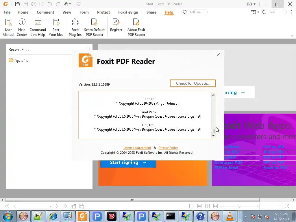The image size is (296, 222).
Task: Switch to the Protect tab
Action: coord(103,12)
